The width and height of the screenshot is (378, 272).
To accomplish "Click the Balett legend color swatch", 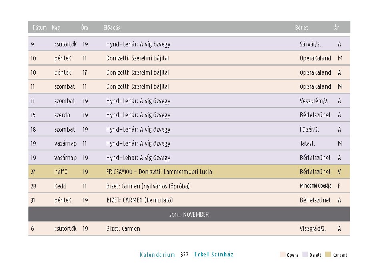I will tap(305, 254).
